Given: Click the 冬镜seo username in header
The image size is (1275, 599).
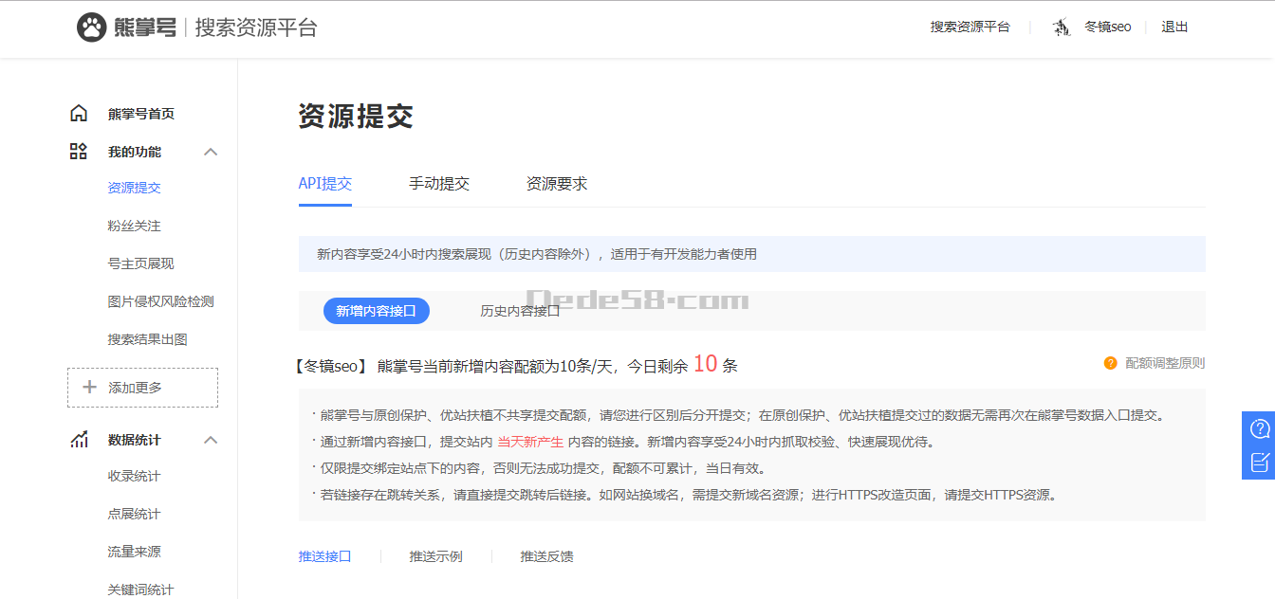Looking at the screenshot, I should (x=1108, y=27).
